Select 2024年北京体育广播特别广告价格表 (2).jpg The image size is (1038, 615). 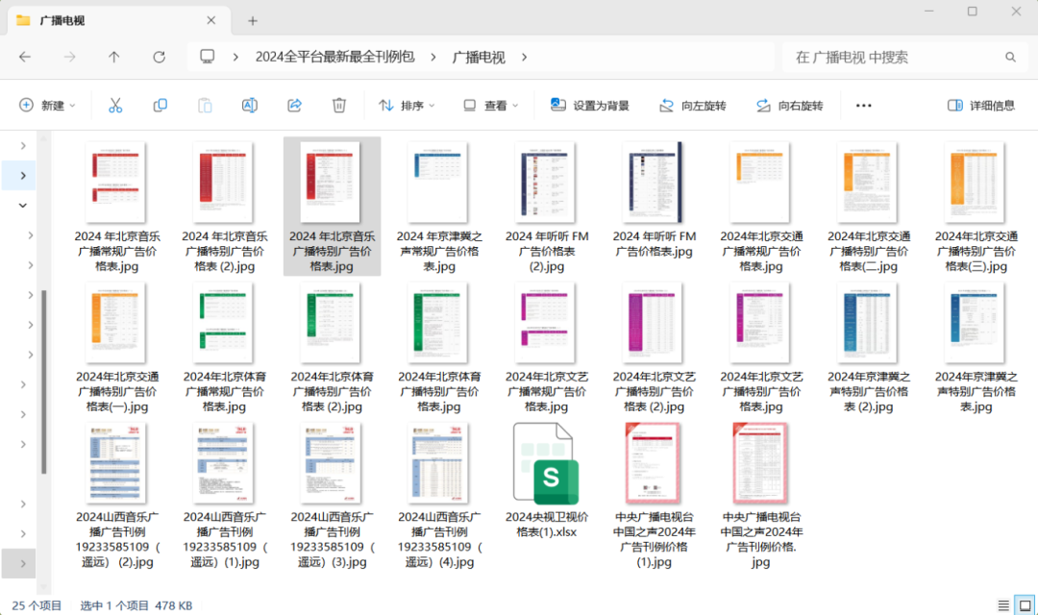tap(332, 347)
